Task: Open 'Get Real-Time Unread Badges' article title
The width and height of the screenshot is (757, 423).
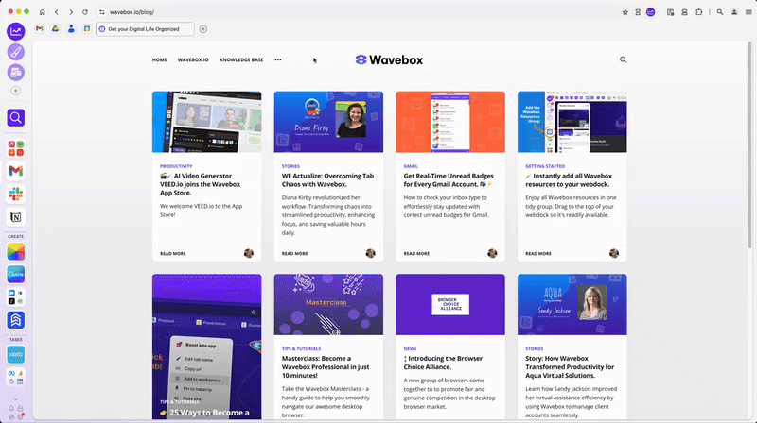Action: coord(448,180)
